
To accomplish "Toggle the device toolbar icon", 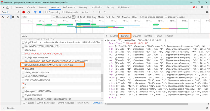I will pos(8,7).
